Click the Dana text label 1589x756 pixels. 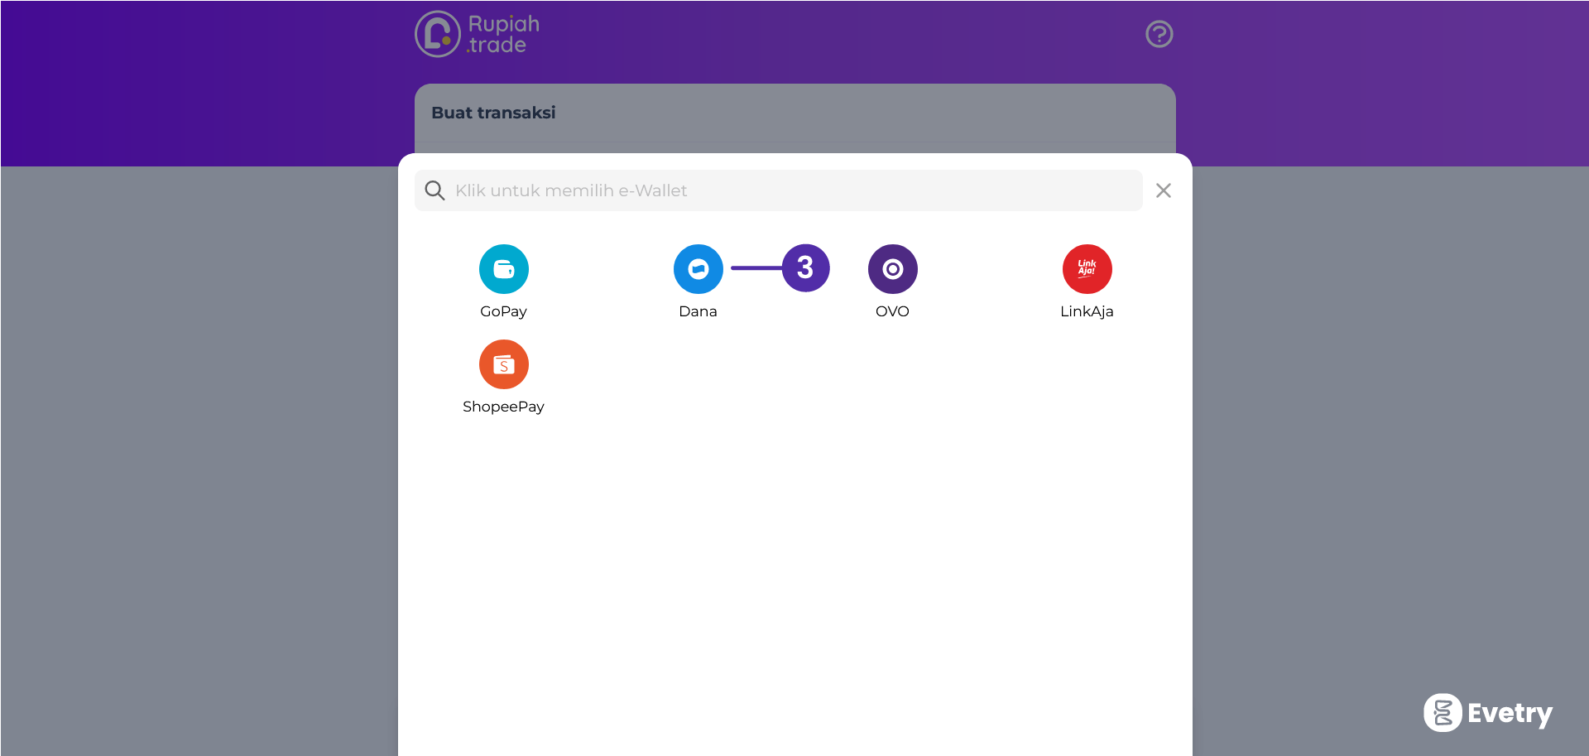click(698, 311)
